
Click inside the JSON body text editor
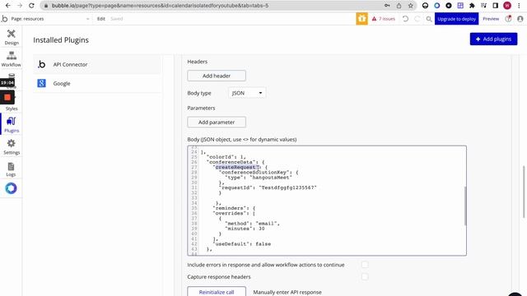point(327,201)
